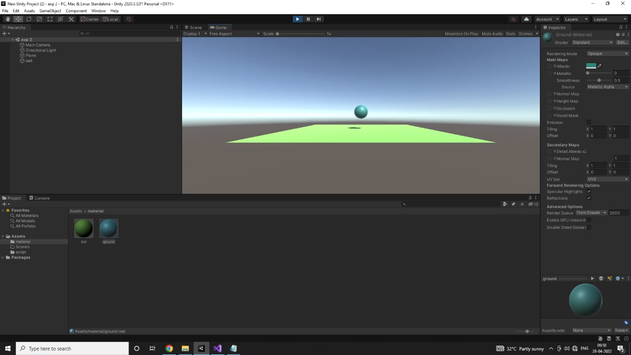Open the Layout dropdown

click(x=610, y=19)
